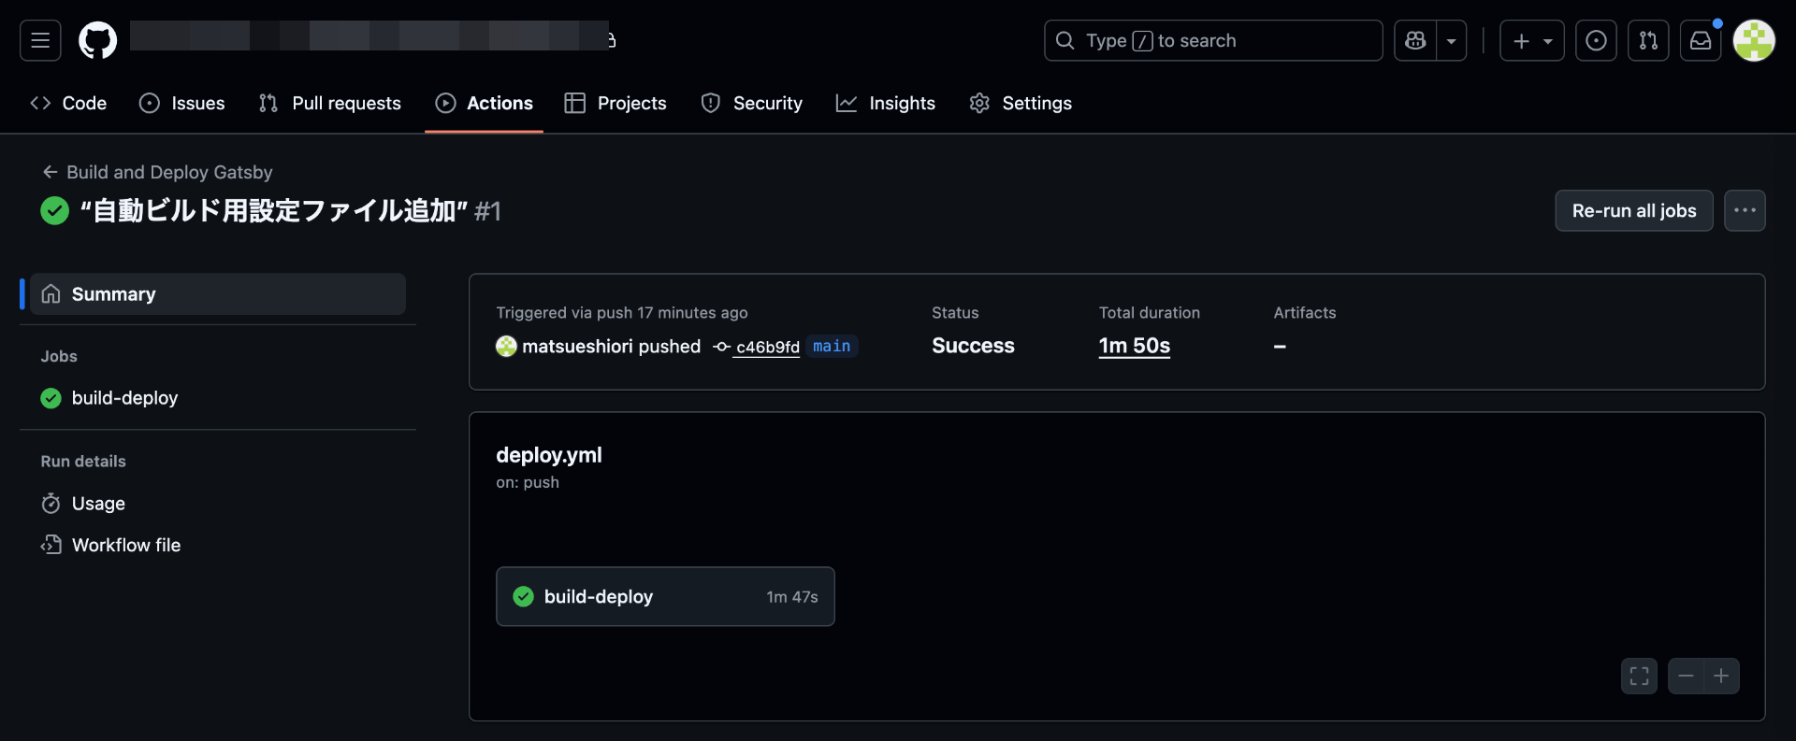Open the hamburger navigation menu
The image size is (1796, 741).
click(40, 40)
